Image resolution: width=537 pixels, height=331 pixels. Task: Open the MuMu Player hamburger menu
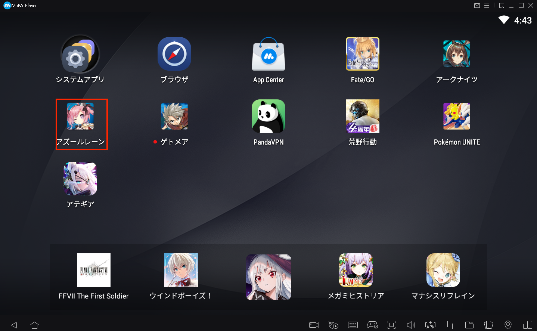[487, 6]
